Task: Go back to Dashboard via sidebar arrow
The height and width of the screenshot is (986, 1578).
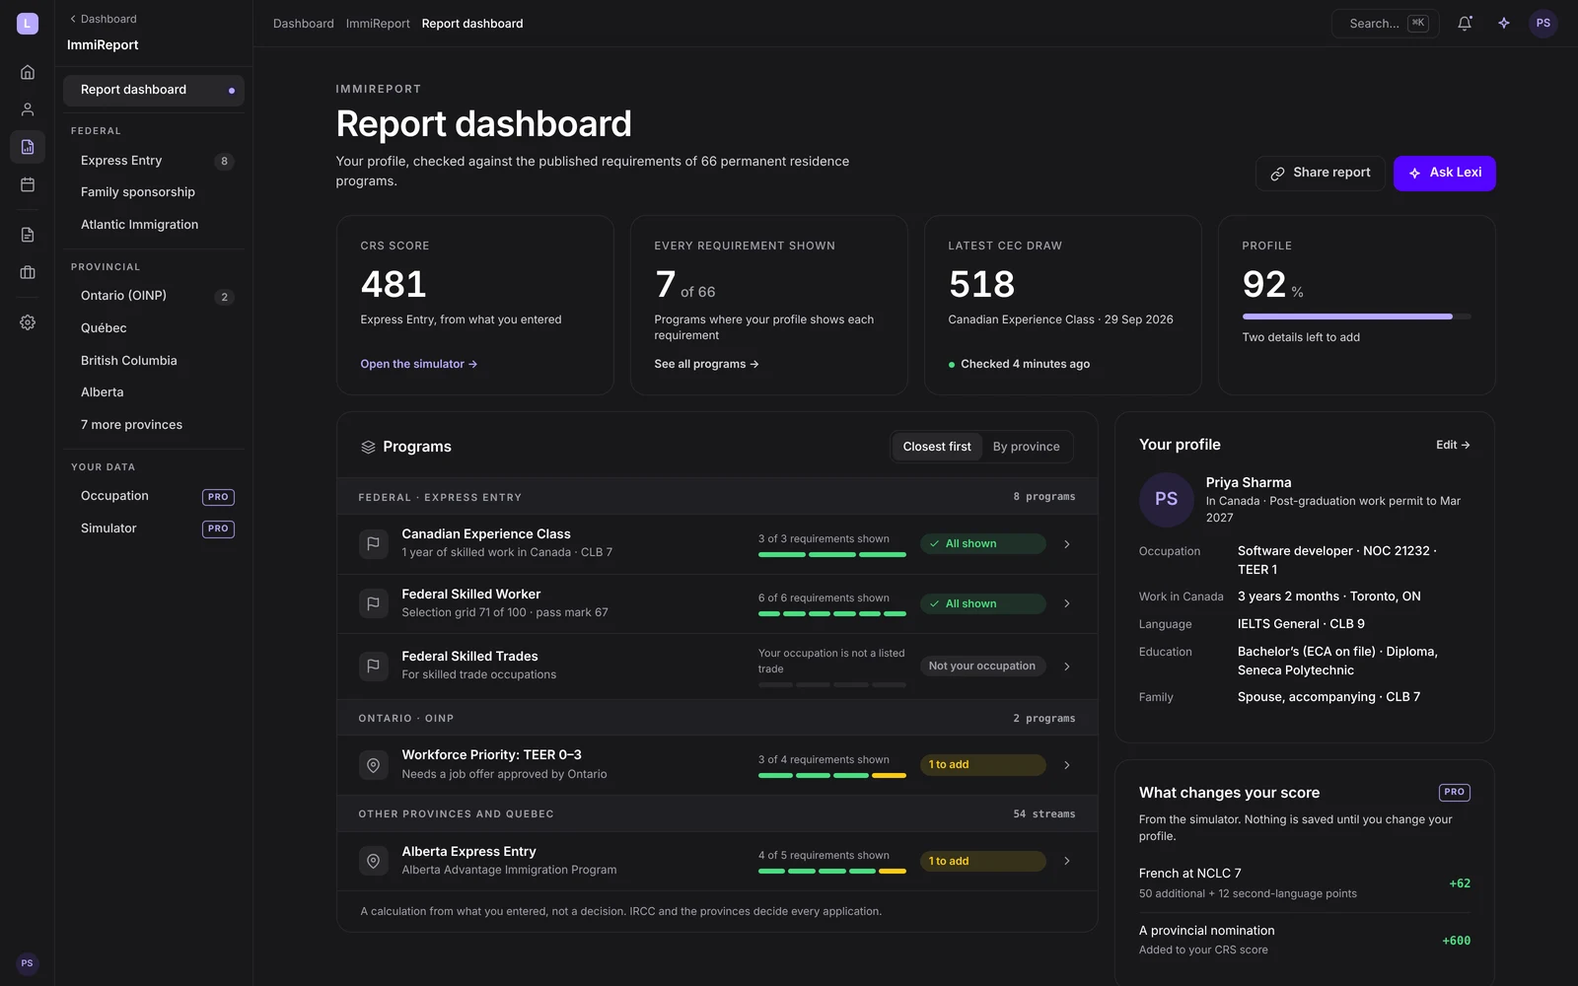Action: [x=103, y=19]
